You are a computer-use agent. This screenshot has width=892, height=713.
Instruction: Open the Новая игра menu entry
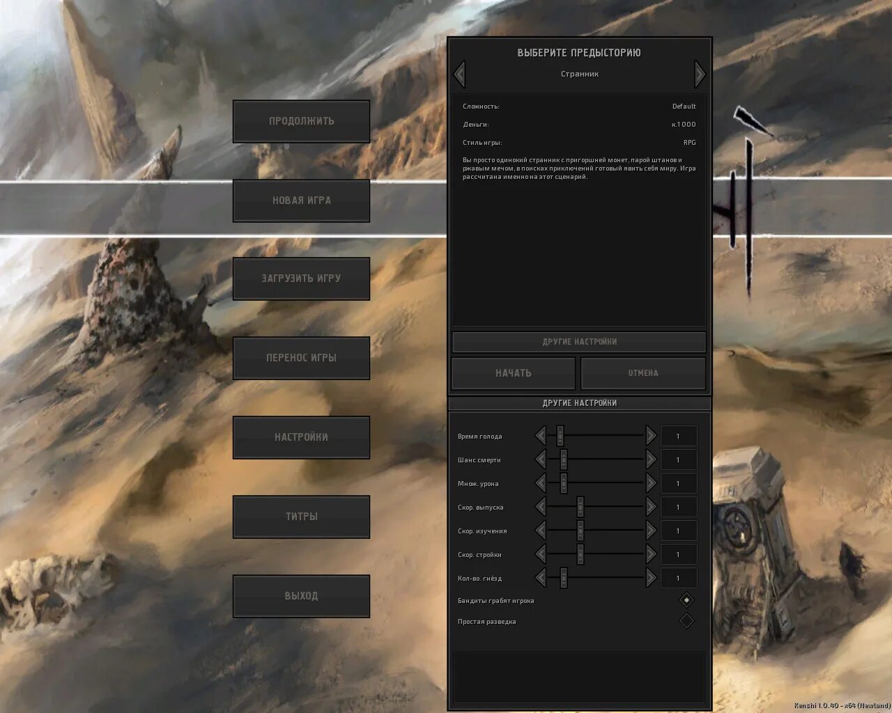[x=301, y=201]
